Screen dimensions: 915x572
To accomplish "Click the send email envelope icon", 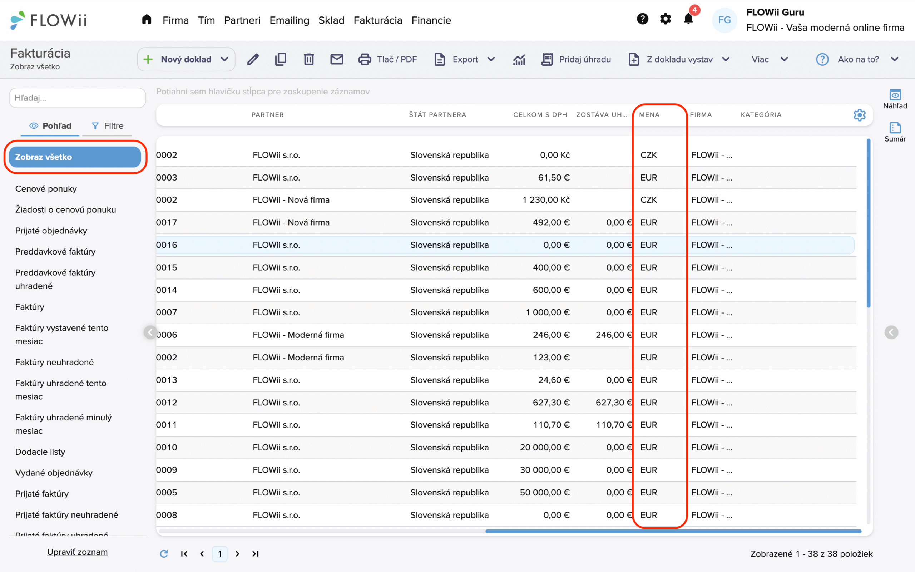I will point(336,59).
